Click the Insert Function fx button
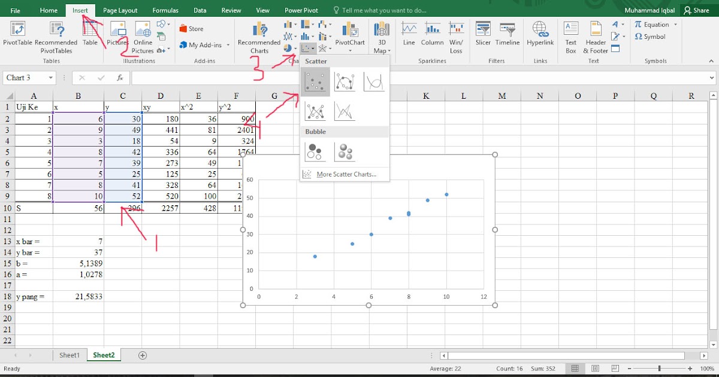This screenshot has width=719, height=377. pyautogui.click(x=120, y=78)
